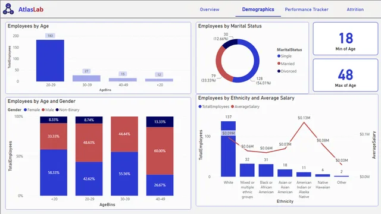The image size is (381, 214).
Task: Select the 30-39 bar in Employees by Age
Action: (86, 78)
